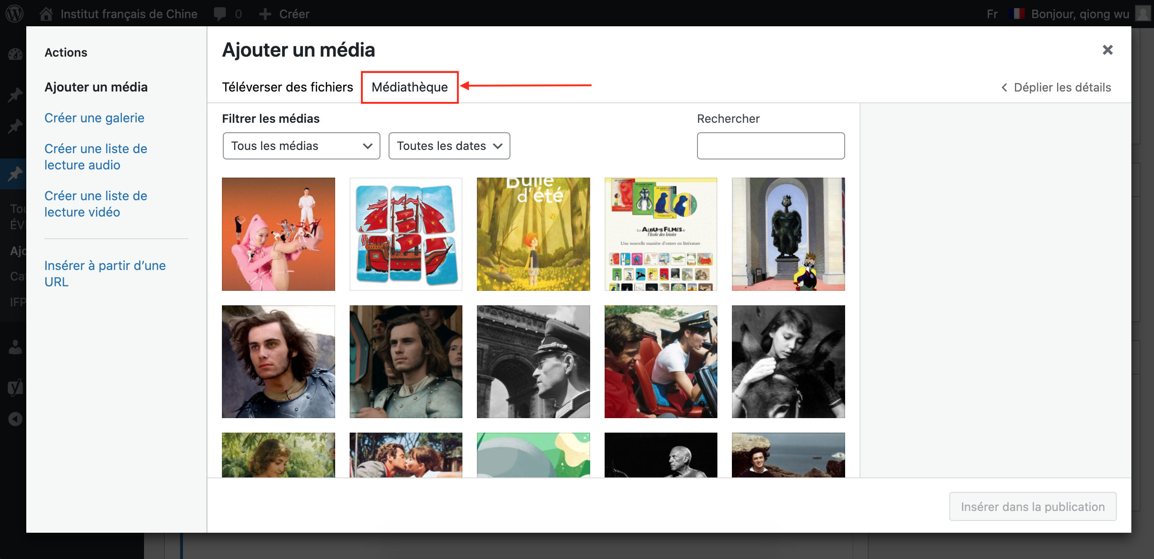Screen dimensions: 1154x559
Task: Click the Fr language label
Action: point(992,14)
